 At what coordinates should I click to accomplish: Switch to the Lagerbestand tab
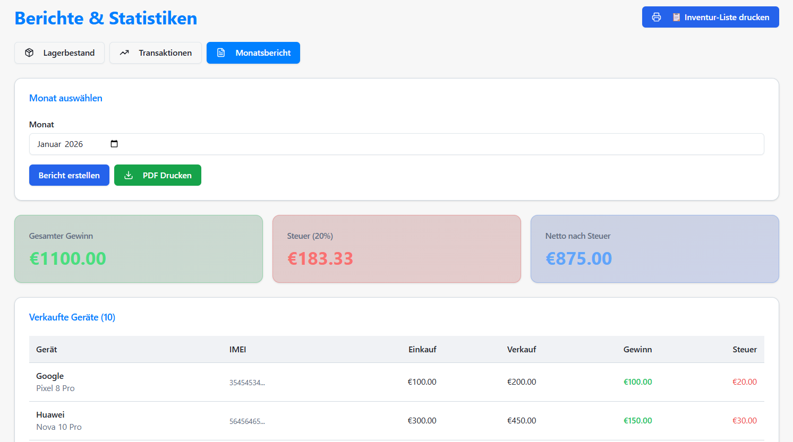[x=59, y=53]
